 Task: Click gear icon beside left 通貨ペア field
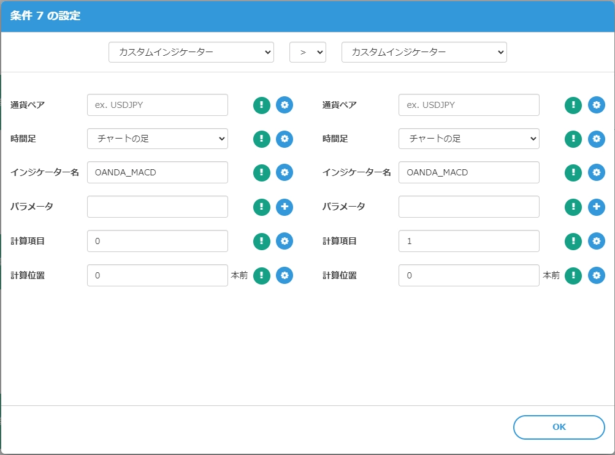click(x=285, y=105)
